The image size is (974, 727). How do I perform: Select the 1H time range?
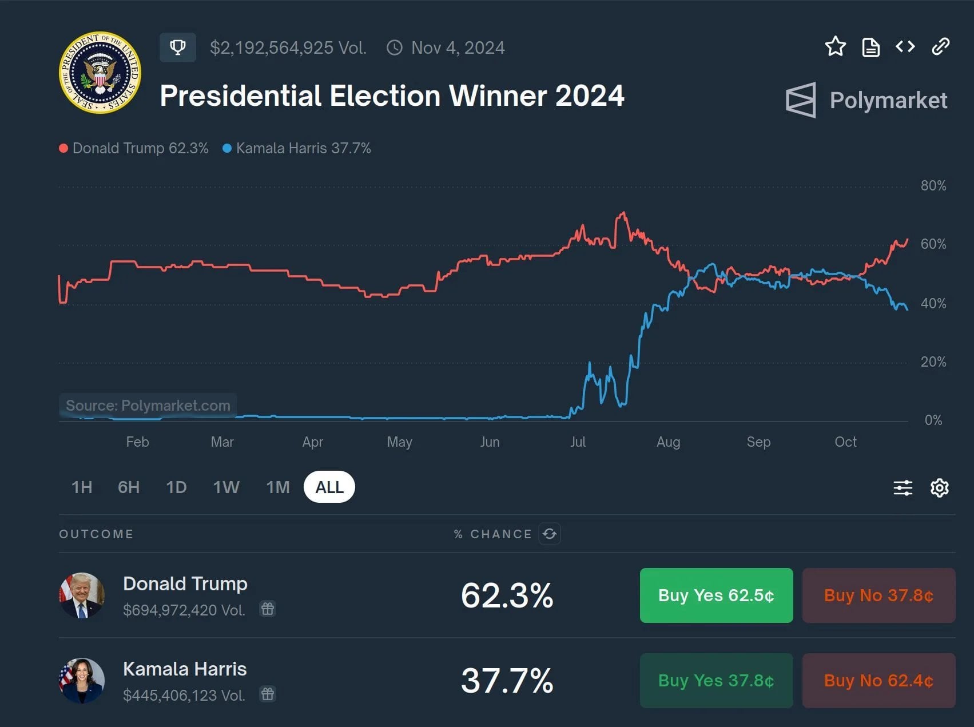[x=82, y=487]
